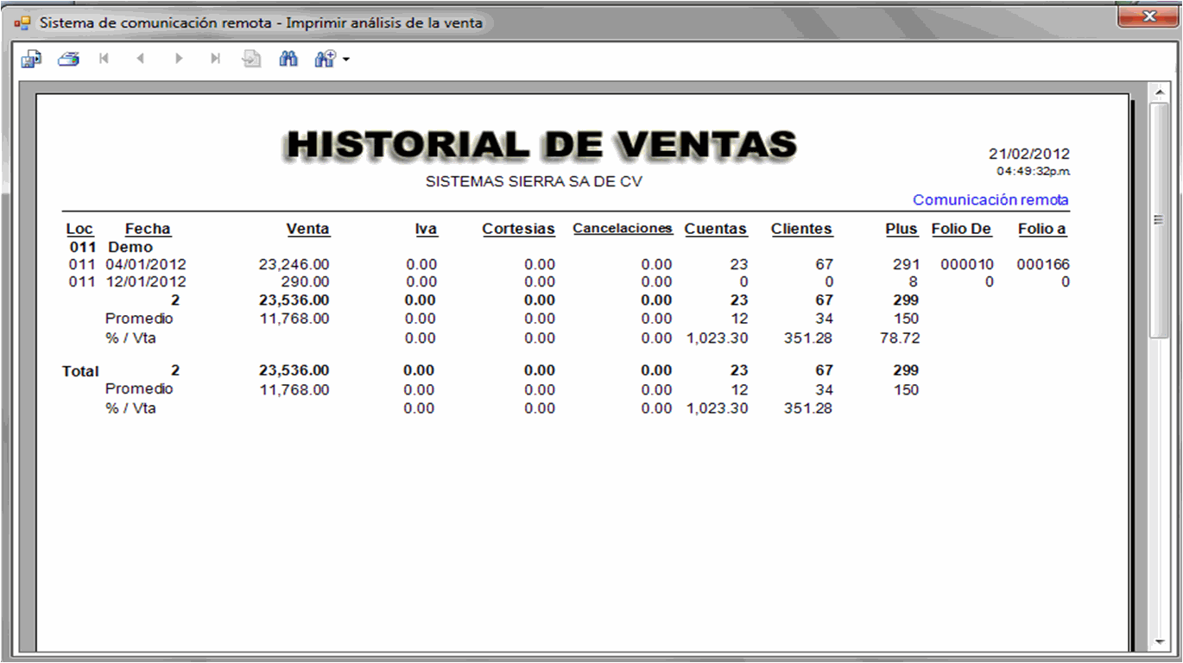The width and height of the screenshot is (1183, 663).
Task: Go to the previous page
Action: 141,59
